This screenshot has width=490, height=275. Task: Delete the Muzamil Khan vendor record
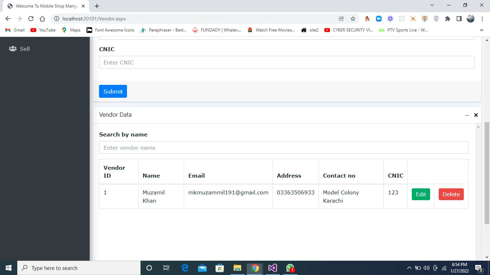(451, 194)
